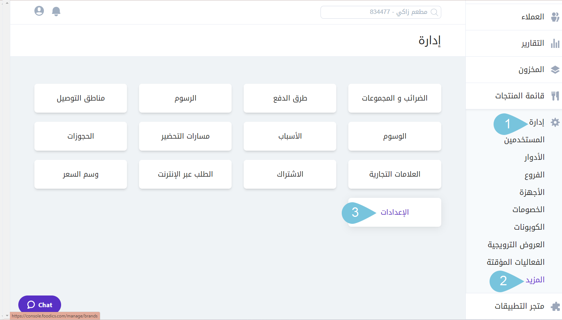
Task: Open the user profile icon
Action: click(x=39, y=11)
